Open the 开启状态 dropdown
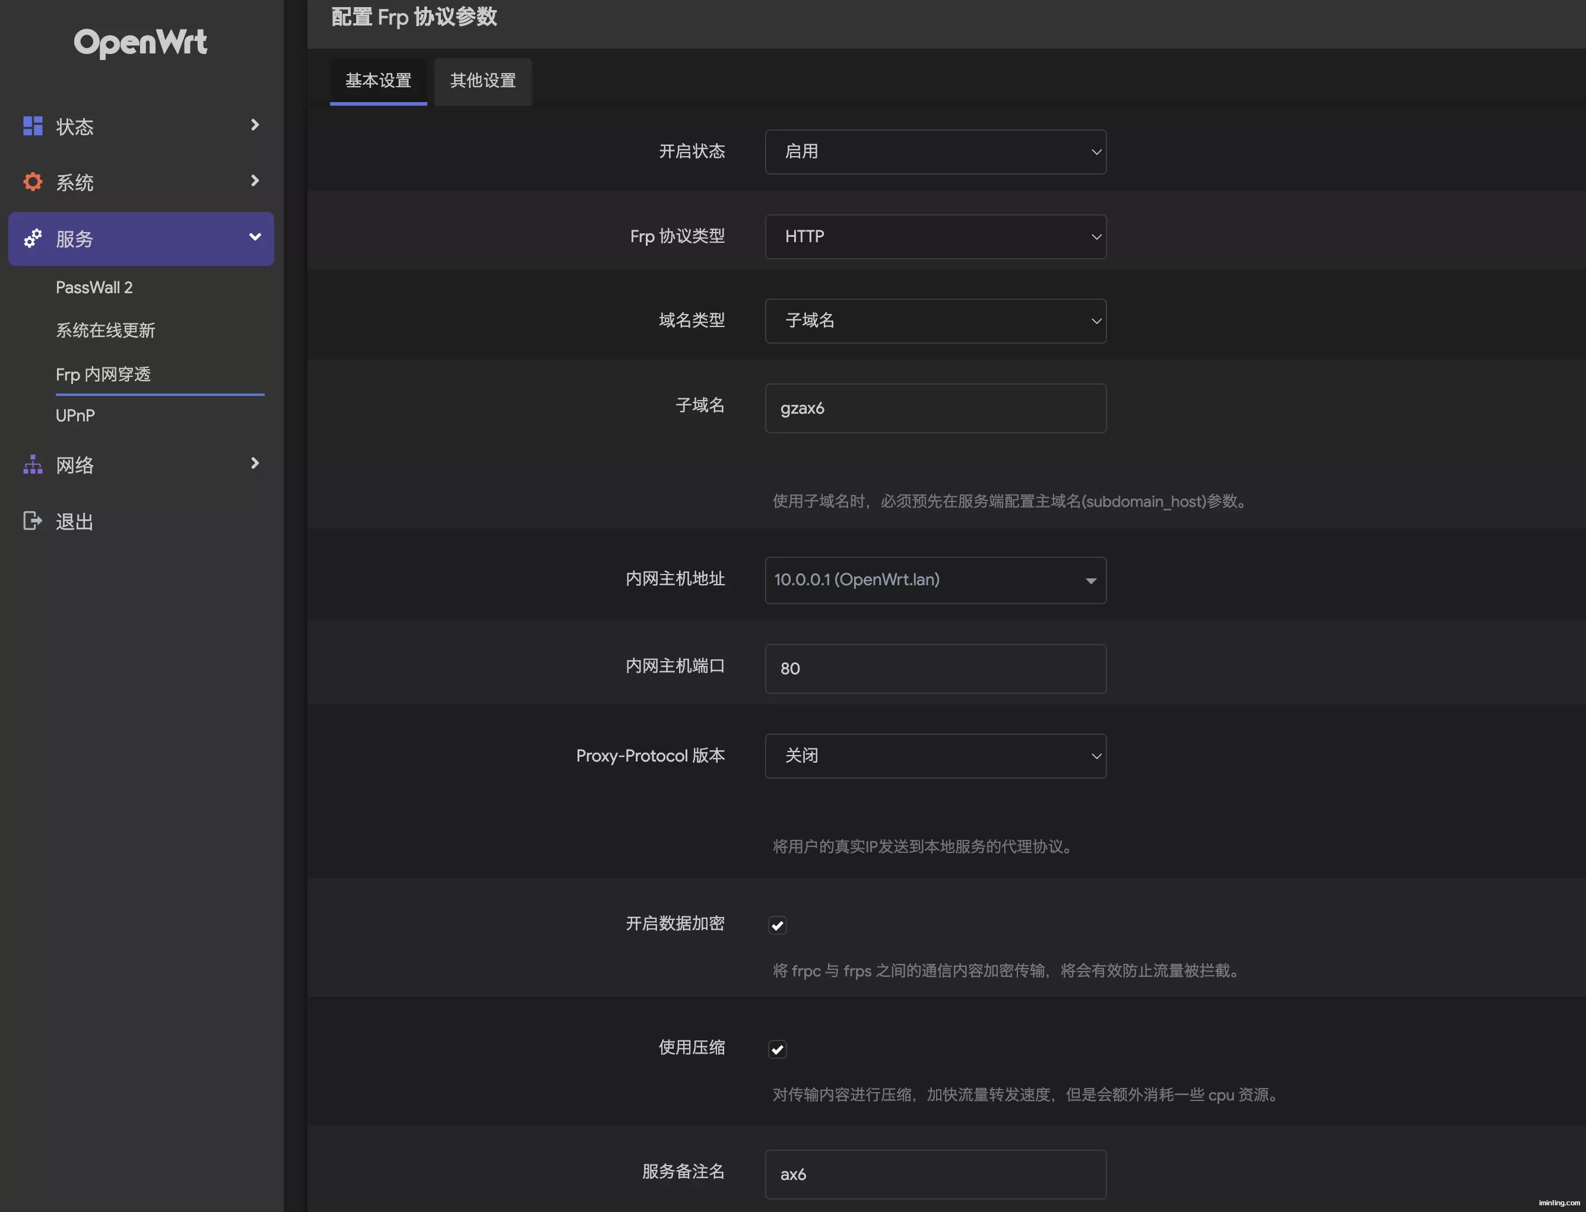 (x=935, y=151)
